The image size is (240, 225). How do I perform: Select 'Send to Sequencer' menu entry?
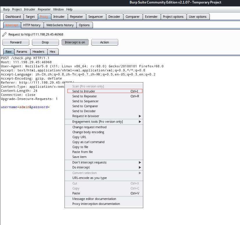click(104, 101)
